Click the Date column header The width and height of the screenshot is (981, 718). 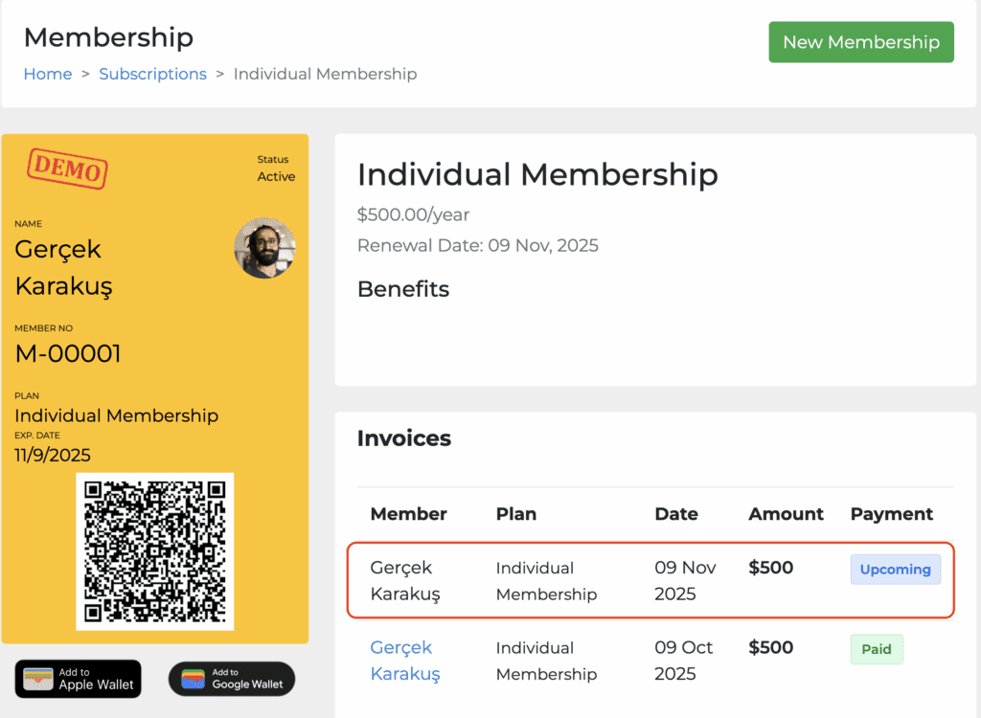click(675, 514)
